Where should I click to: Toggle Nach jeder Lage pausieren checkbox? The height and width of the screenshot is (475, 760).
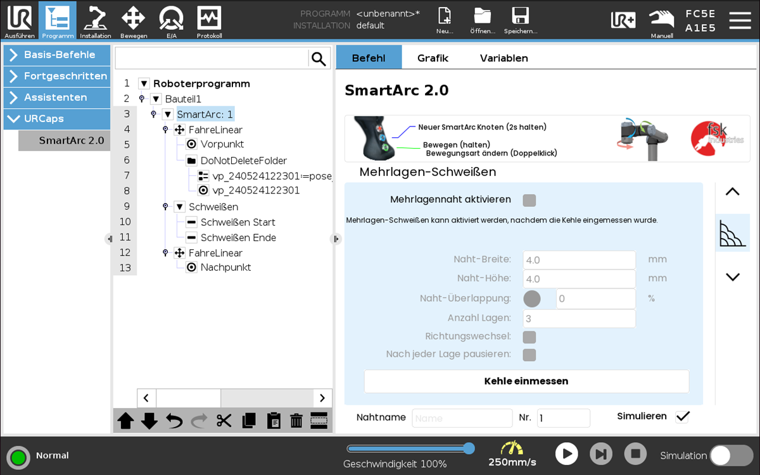[x=529, y=355]
